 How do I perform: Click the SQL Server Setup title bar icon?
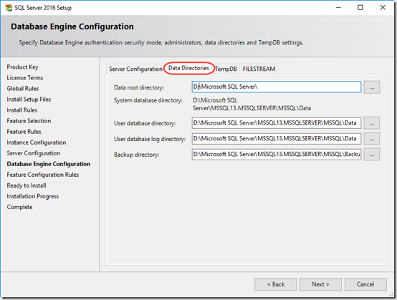coord(9,8)
